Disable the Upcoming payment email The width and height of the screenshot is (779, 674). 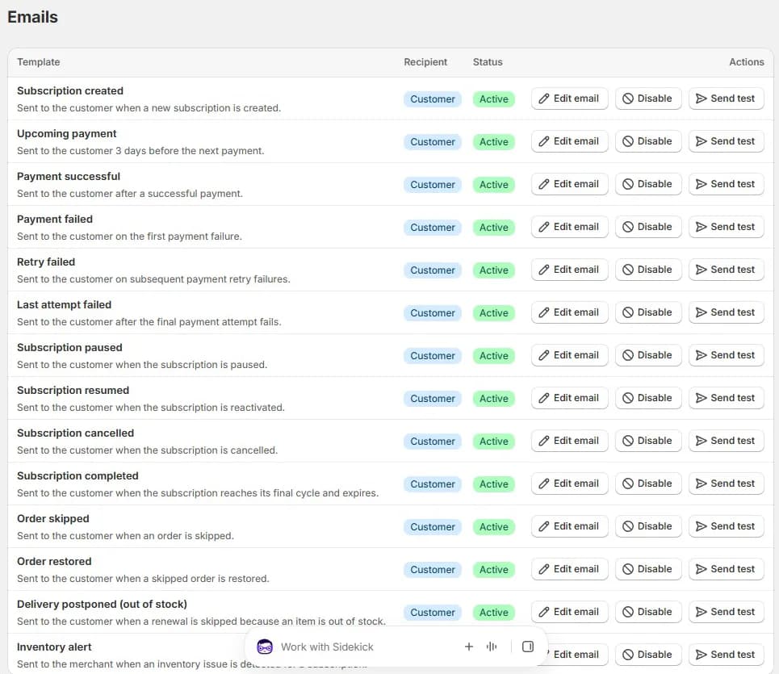click(x=648, y=141)
